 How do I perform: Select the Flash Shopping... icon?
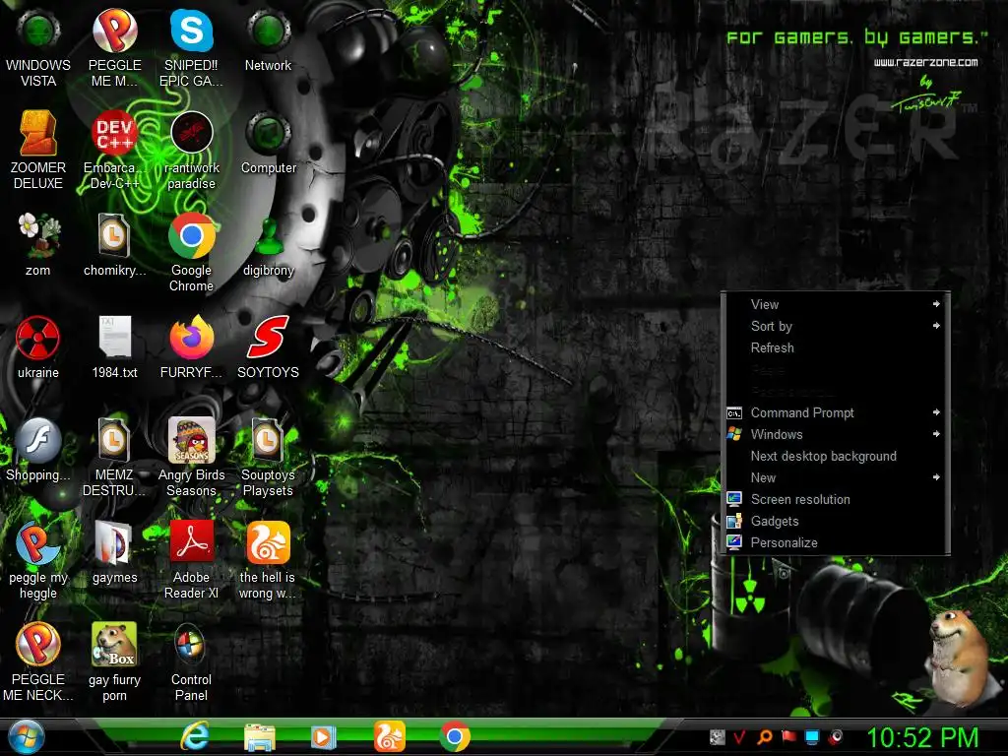38,450
